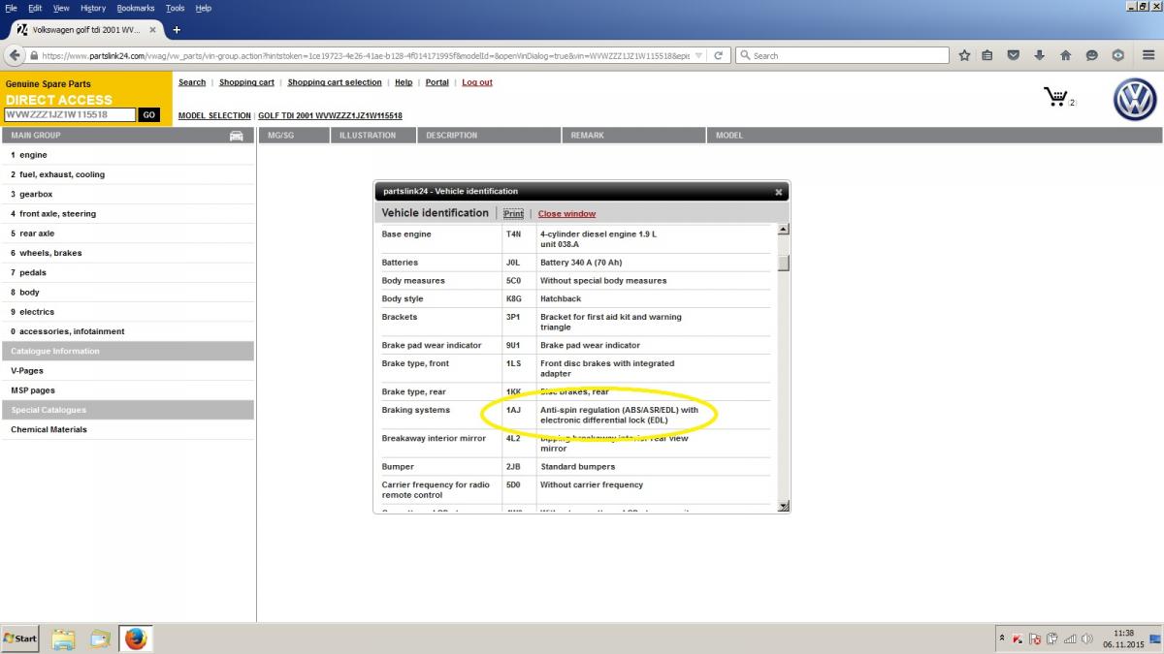Click the dialog scrollbar up arrow
1164x654 pixels.
pos(784,230)
